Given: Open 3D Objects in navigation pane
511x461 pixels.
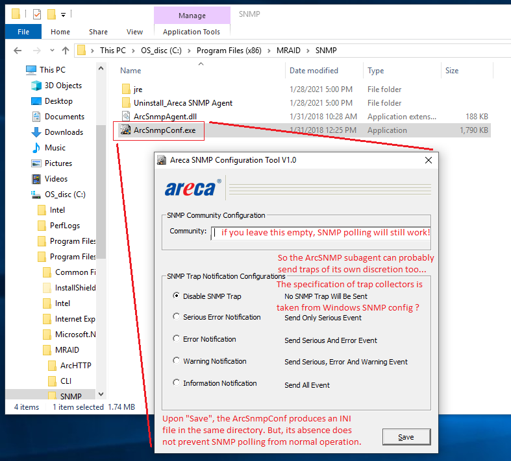Looking at the screenshot, I should [x=57, y=86].
